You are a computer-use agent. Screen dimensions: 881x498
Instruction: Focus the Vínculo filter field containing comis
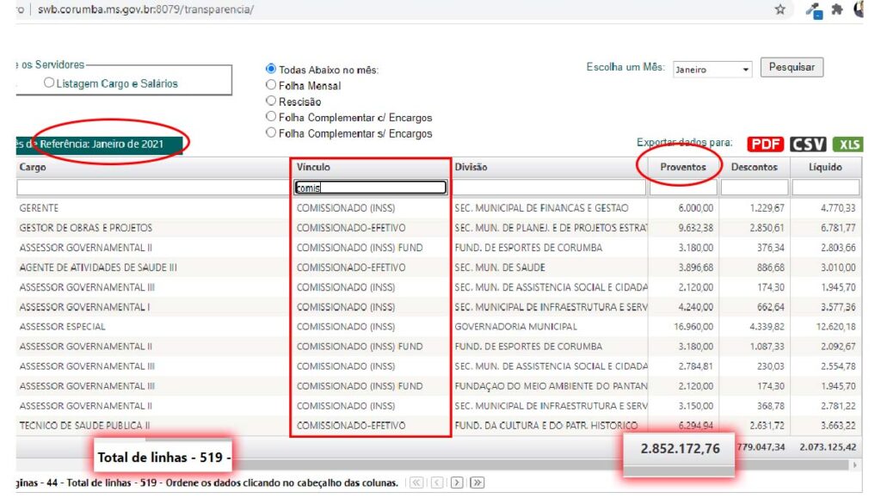tap(370, 187)
